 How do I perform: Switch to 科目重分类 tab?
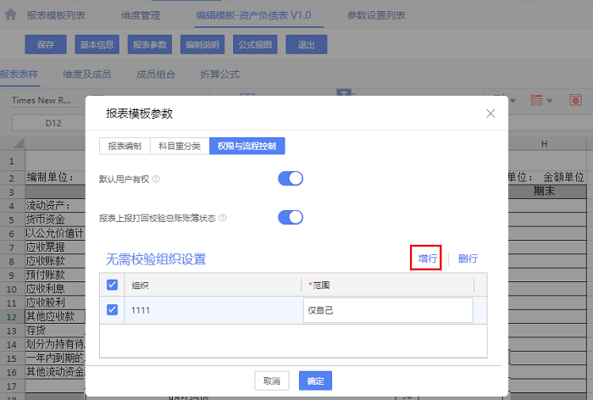pos(180,146)
